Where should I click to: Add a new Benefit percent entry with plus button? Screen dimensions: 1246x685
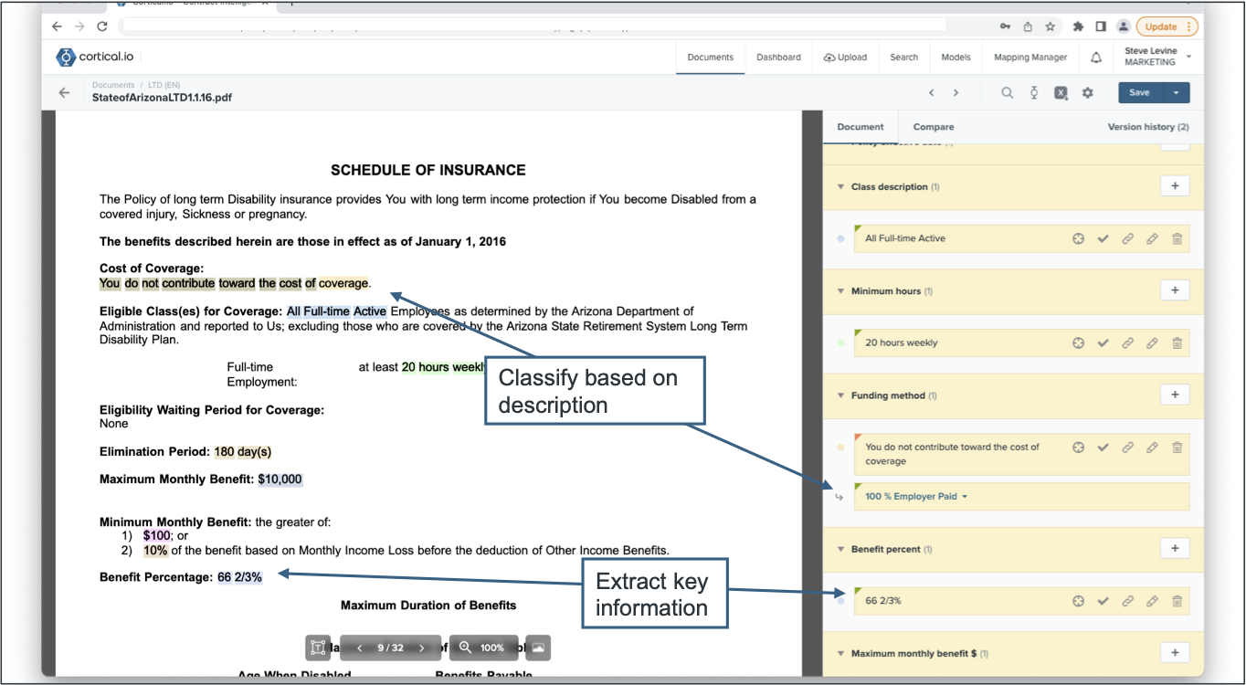(x=1175, y=548)
